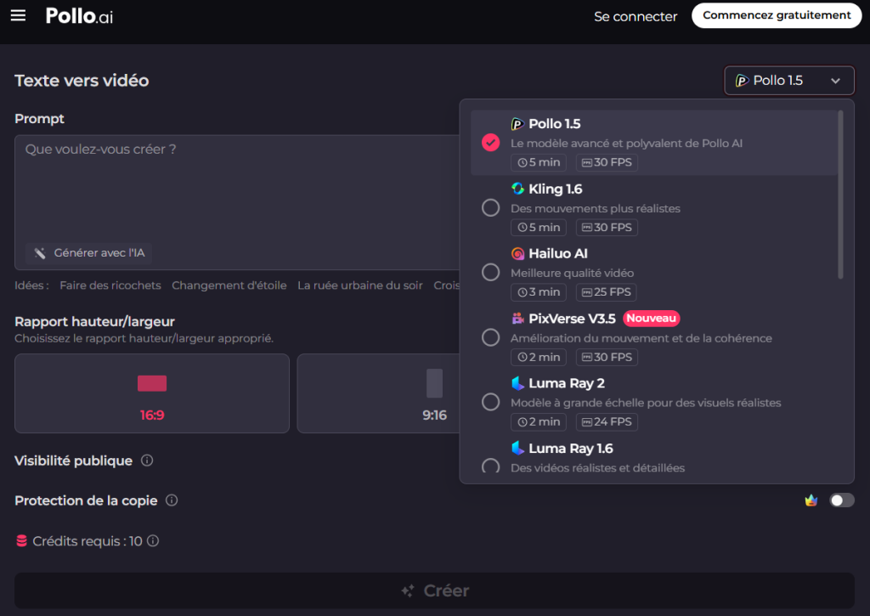870x616 pixels.
Task: Click the 2 min tag under PixVerse V3.5
Action: click(x=538, y=358)
